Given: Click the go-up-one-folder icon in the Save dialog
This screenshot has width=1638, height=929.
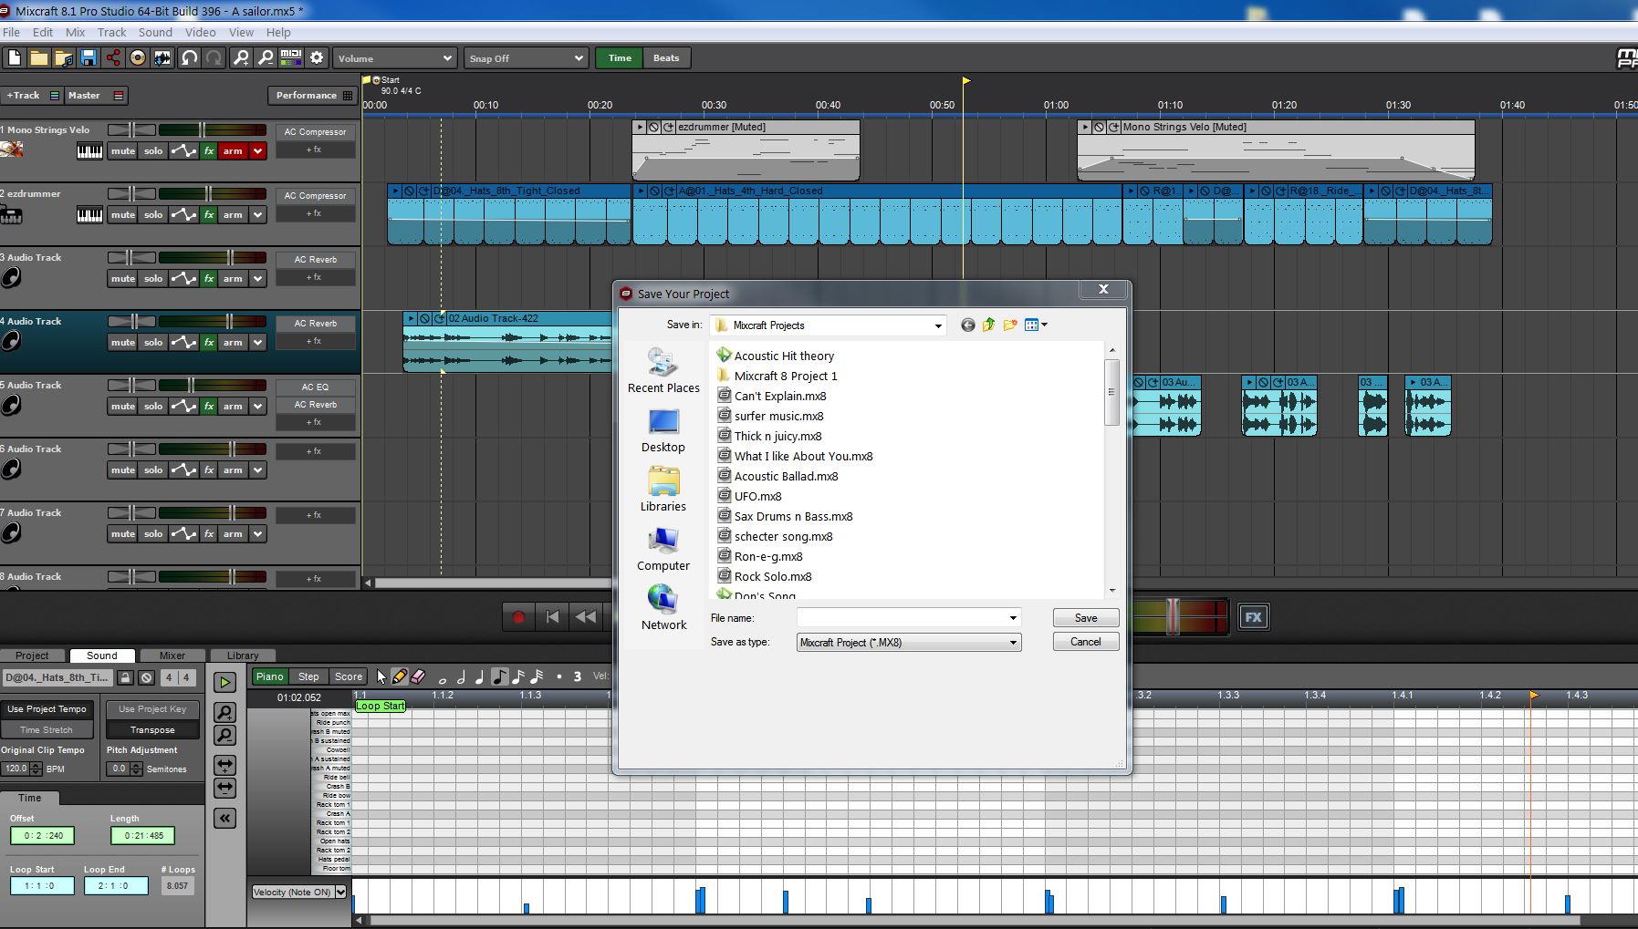Looking at the screenshot, I should [x=988, y=325].
